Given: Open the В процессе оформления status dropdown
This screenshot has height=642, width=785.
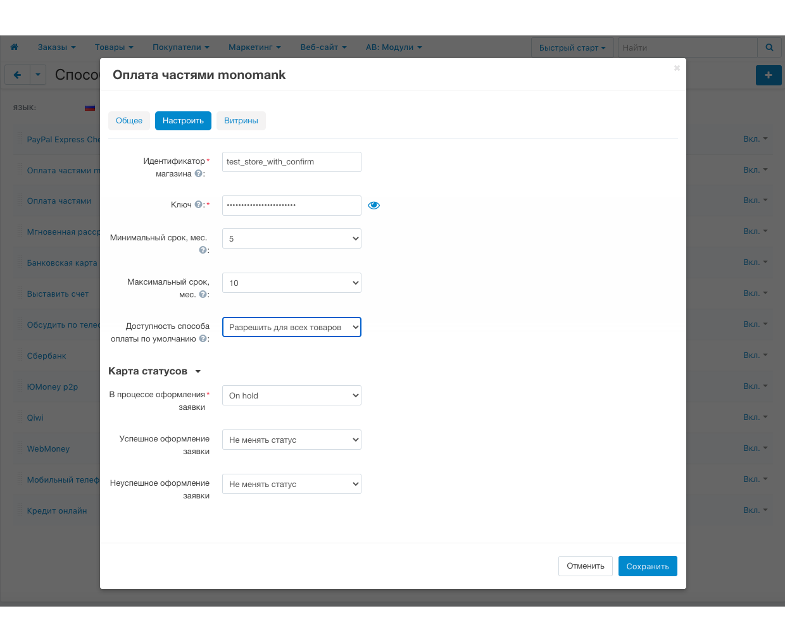Looking at the screenshot, I should (291, 395).
